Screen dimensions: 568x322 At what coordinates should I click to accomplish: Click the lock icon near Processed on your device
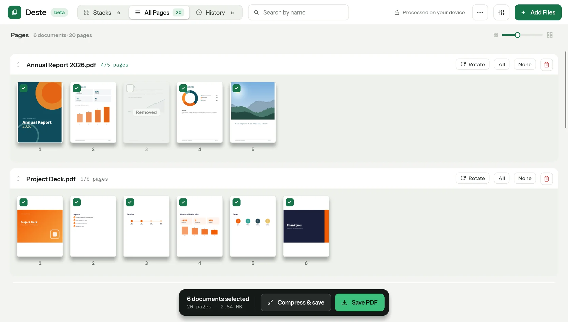click(x=397, y=12)
